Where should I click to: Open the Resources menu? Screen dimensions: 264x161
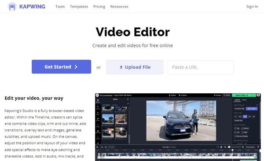pyautogui.click(x=119, y=7)
